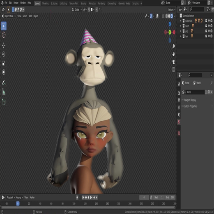Open the Render properties tab icon

pos(179,93)
